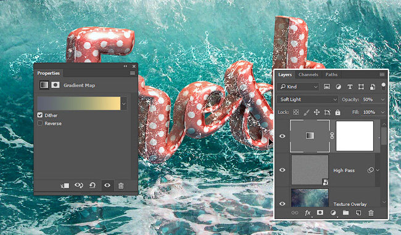Filter for shape layers icon
The height and width of the screenshot is (235, 401).
pyautogui.click(x=361, y=87)
